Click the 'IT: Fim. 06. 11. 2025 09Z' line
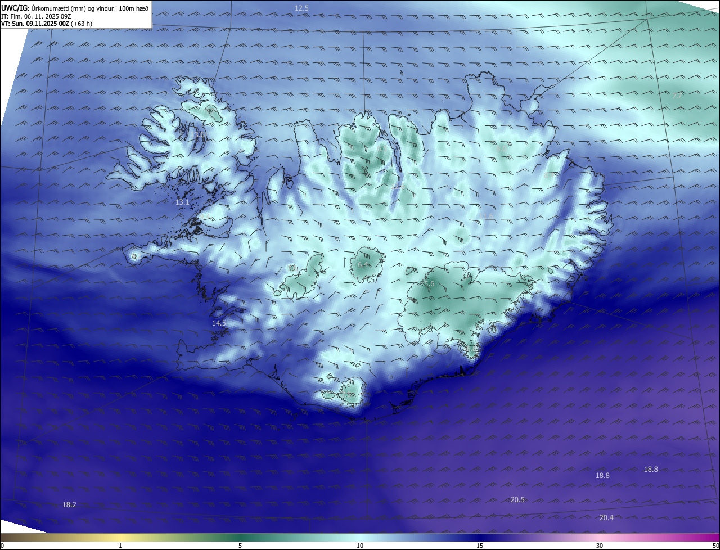This screenshot has height=550, width=720. coord(37,16)
